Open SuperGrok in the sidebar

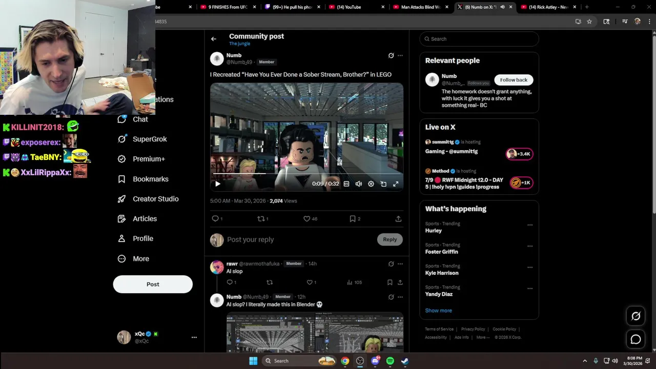[x=142, y=139]
